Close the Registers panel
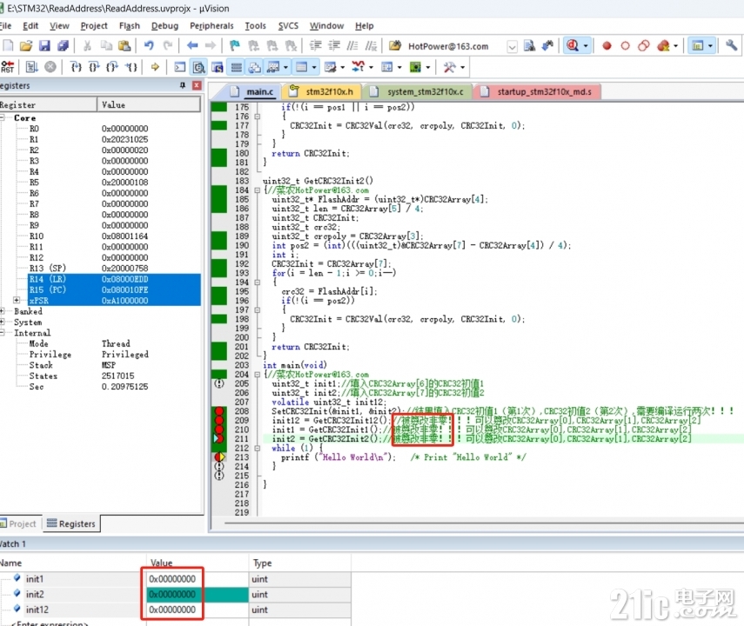The image size is (744, 626). pyautogui.click(x=197, y=85)
